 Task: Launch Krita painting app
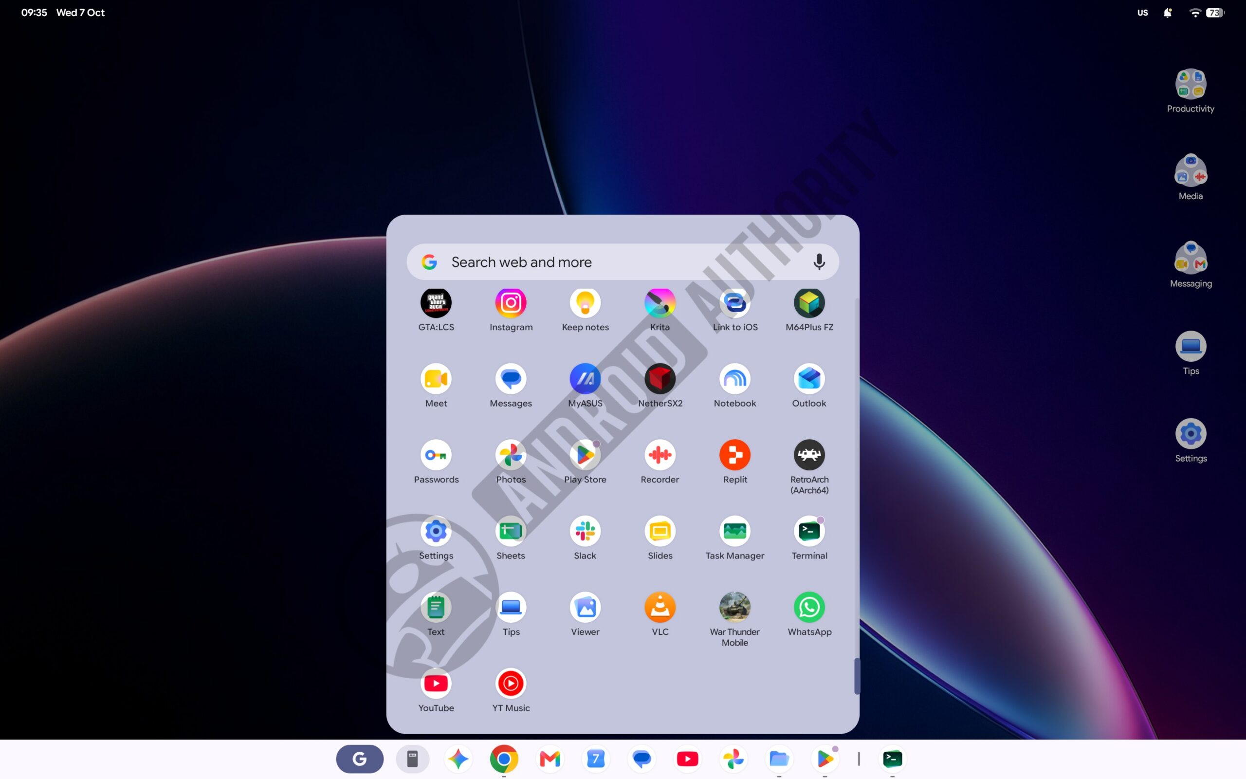(x=660, y=303)
